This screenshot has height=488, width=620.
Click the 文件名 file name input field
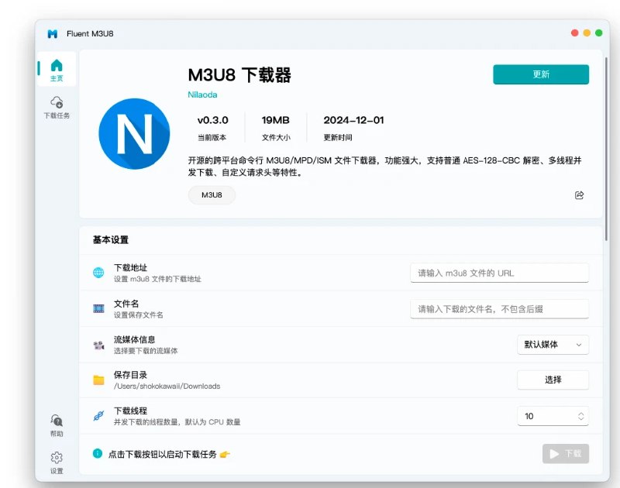pos(499,308)
